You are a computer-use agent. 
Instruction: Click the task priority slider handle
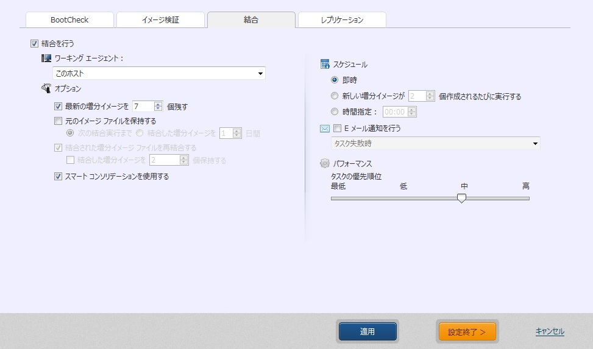coord(461,198)
